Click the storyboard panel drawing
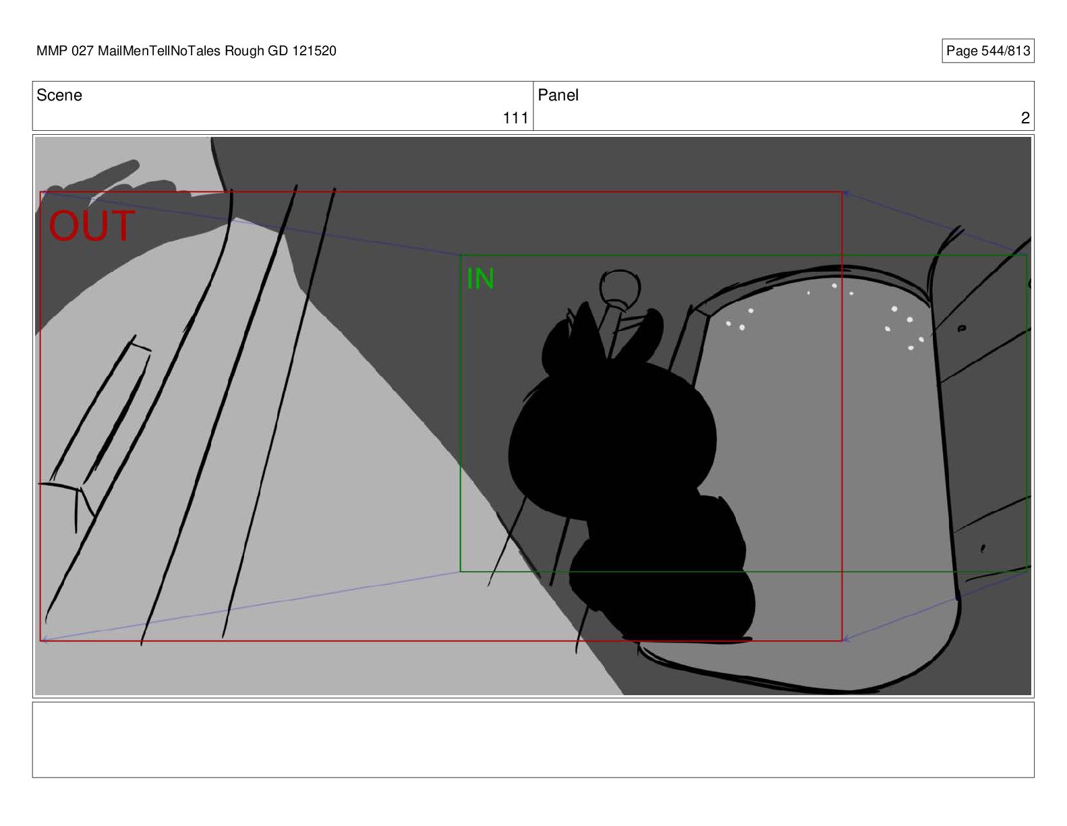The height and width of the screenshot is (826, 1067). coord(533,415)
